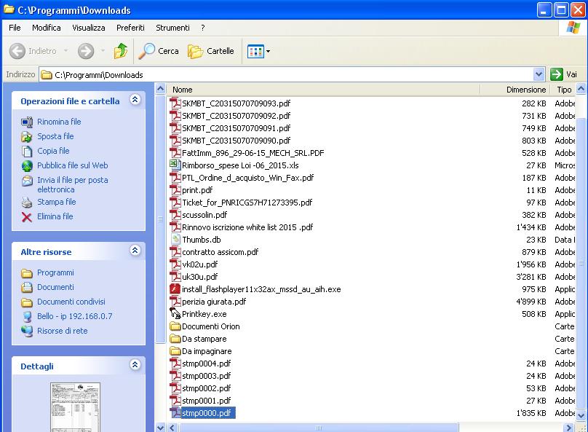Open the Cerca search tool
The width and height of the screenshot is (588, 432).
tap(159, 51)
